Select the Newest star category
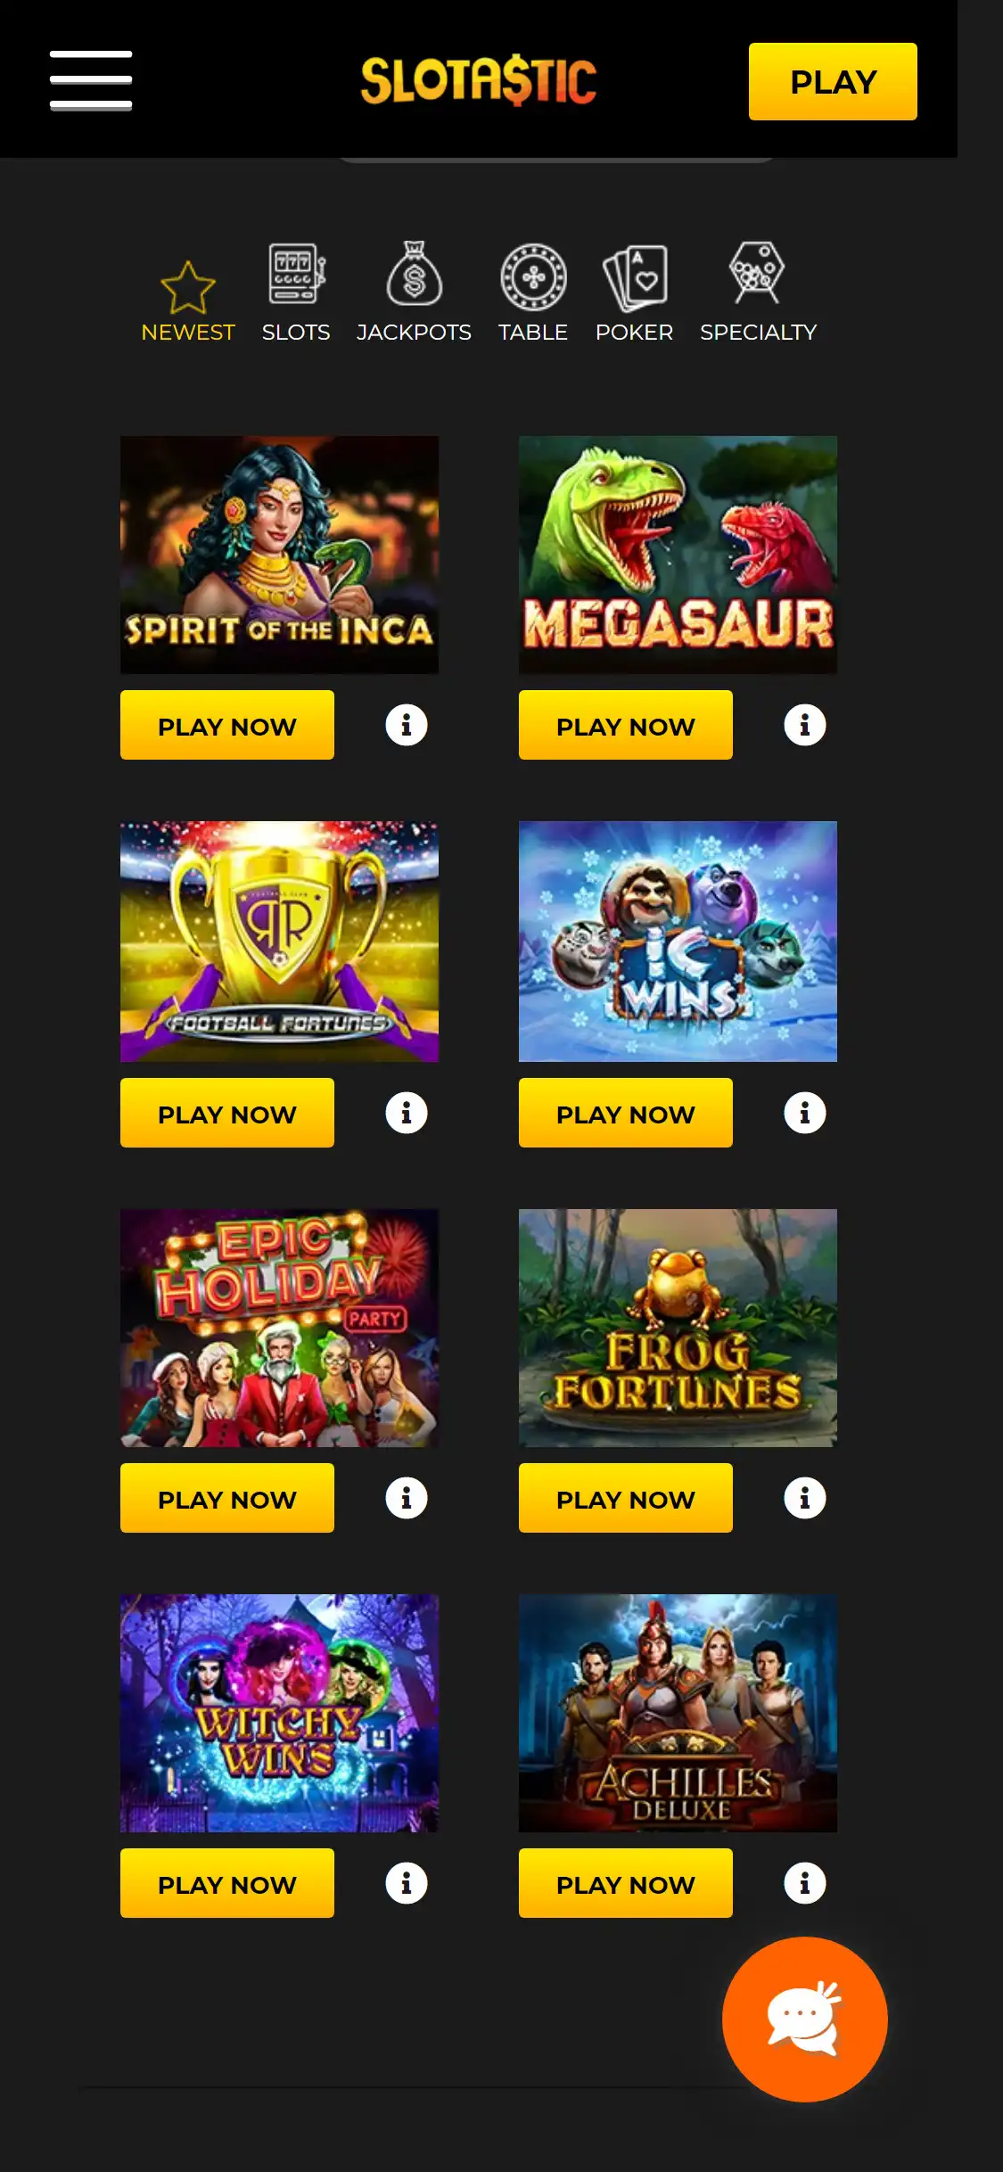Screen dimensions: 1003x2172 (188, 301)
